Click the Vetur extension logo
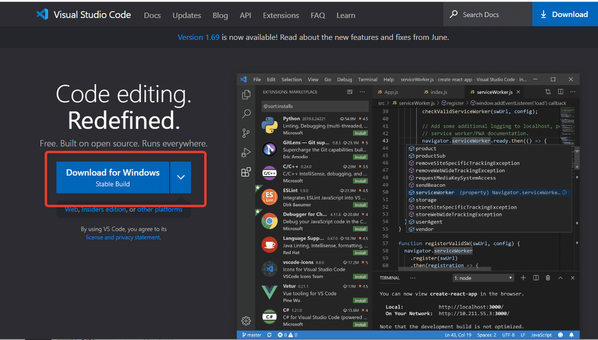 pyautogui.click(x=270, y=293)
